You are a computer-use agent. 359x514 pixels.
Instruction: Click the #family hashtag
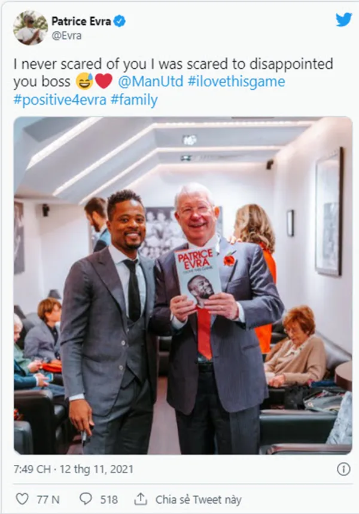[134, 99]
